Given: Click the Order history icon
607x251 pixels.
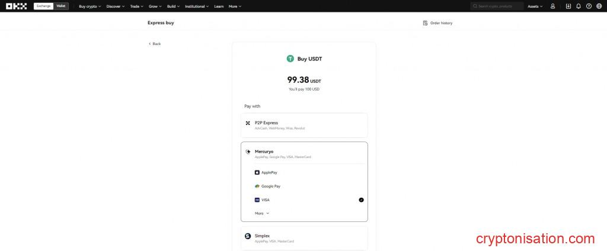Looking at the screenshot, I should pos(426,23).
